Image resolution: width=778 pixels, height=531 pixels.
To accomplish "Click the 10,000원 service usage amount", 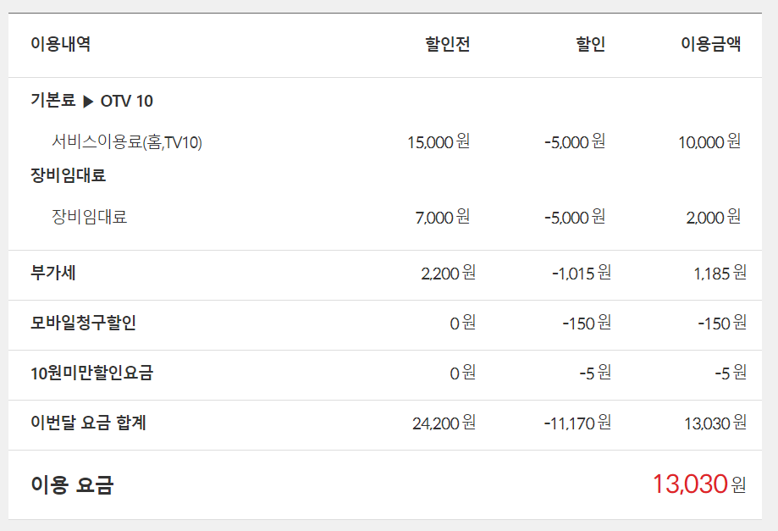I will point(709,142).
